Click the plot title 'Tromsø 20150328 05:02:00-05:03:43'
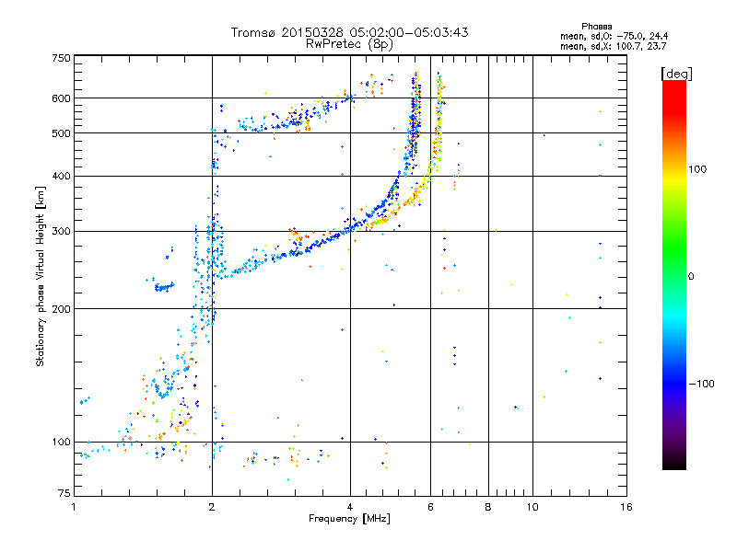 click(x=350, y=32)
